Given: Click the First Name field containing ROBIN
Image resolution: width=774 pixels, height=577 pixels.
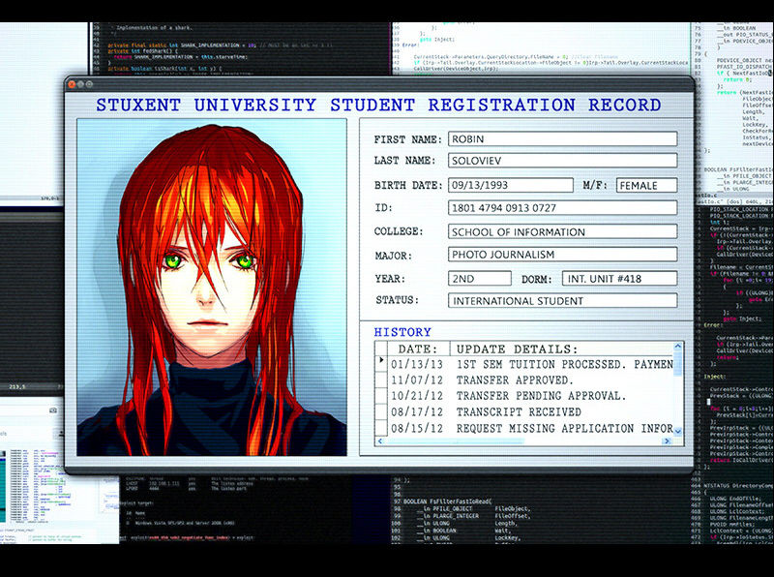Looking at the screenshot, I should click(x=562, y=139).
